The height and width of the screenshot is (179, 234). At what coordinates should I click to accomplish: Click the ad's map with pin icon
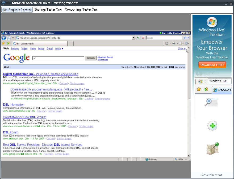pos(213,148)
